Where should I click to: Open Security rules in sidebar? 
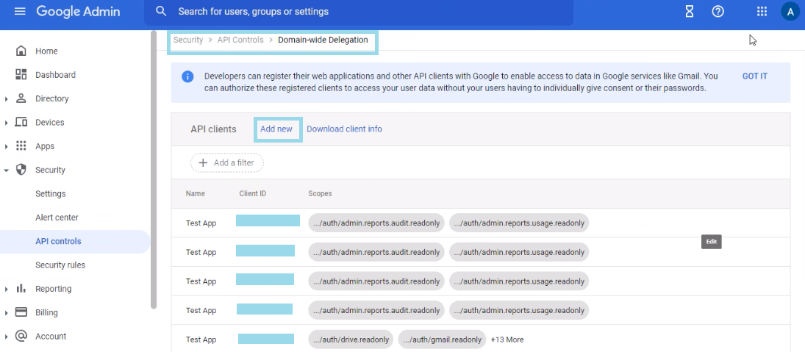[60, 265]
